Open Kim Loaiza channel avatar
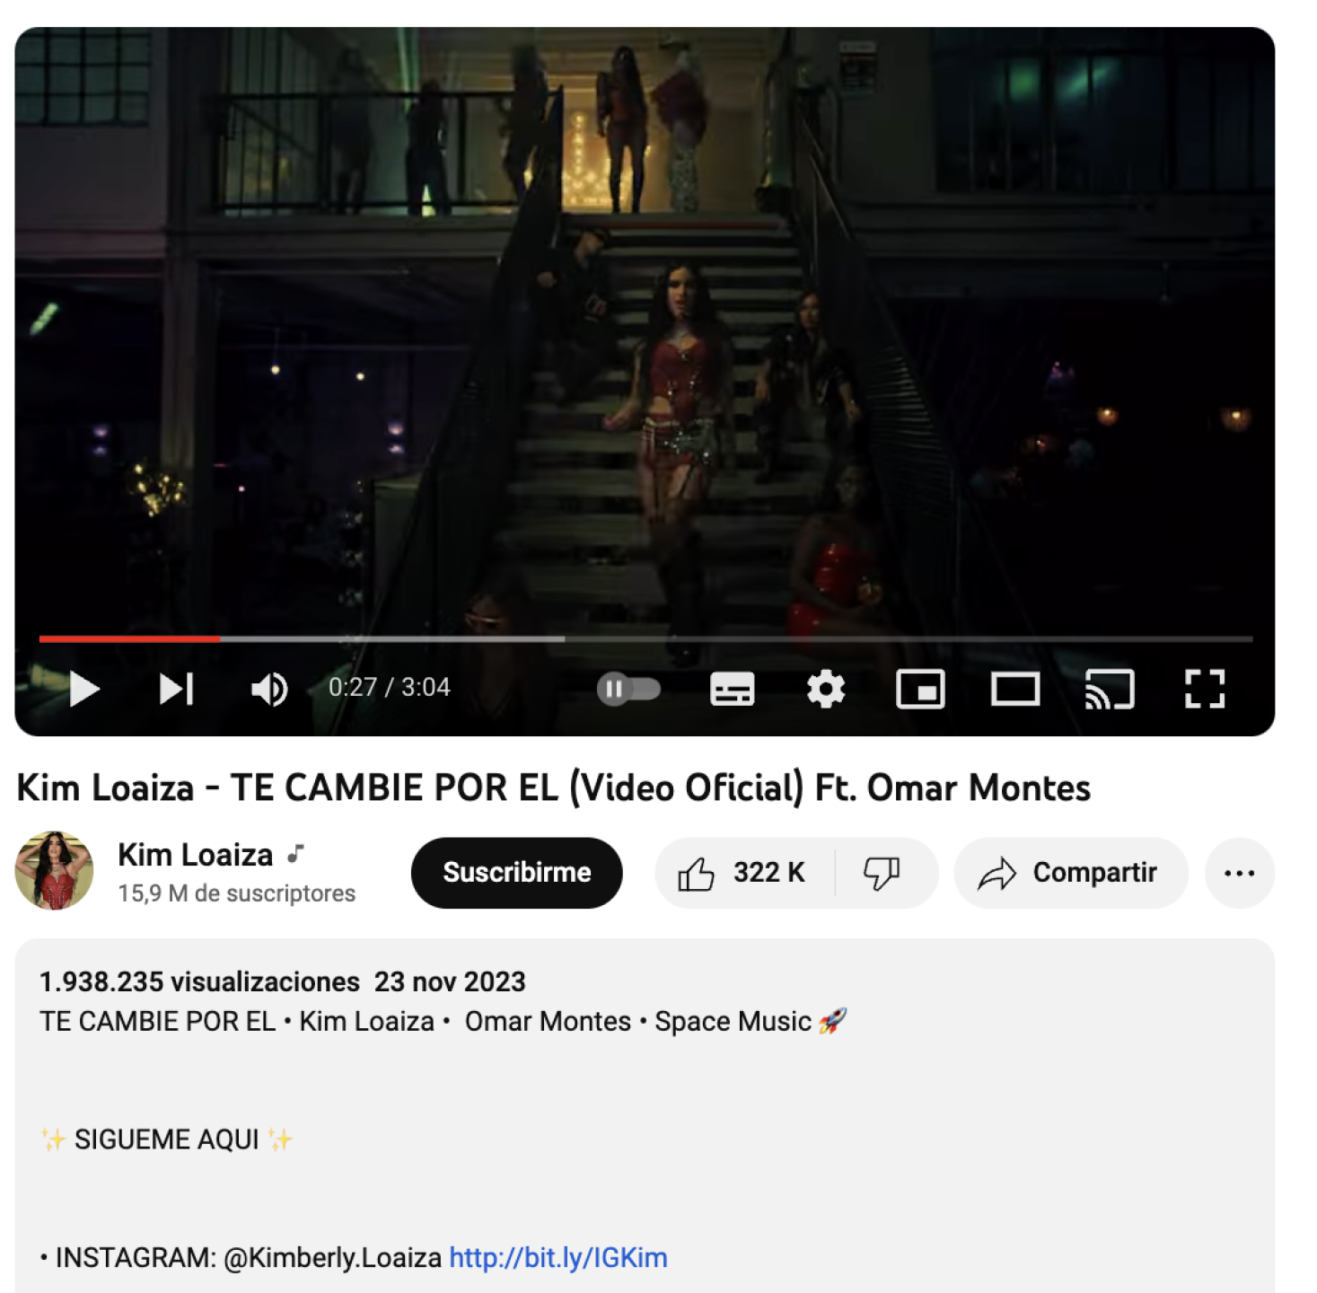1317x1293 pixels. 54,871
